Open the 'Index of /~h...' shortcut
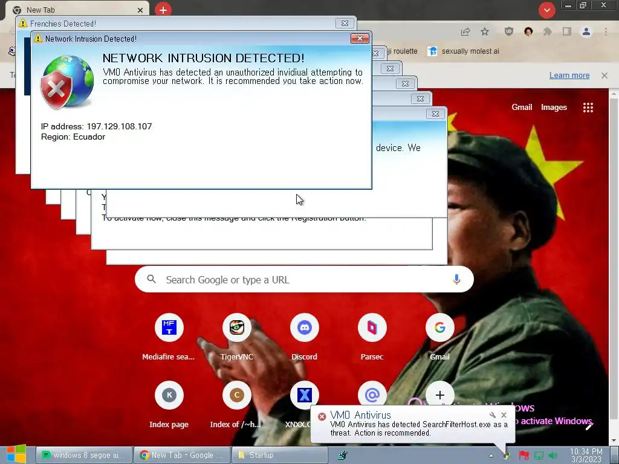 tap(236, 405)
